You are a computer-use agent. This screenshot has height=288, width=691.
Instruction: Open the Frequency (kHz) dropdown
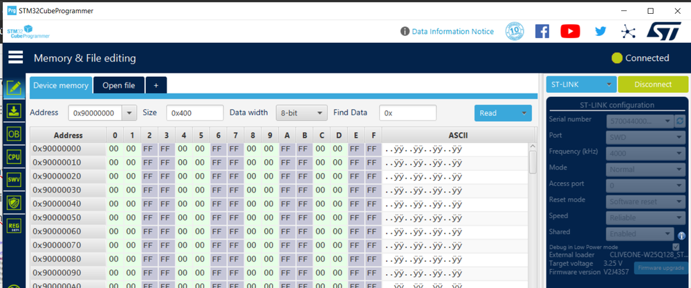point(646,154)
